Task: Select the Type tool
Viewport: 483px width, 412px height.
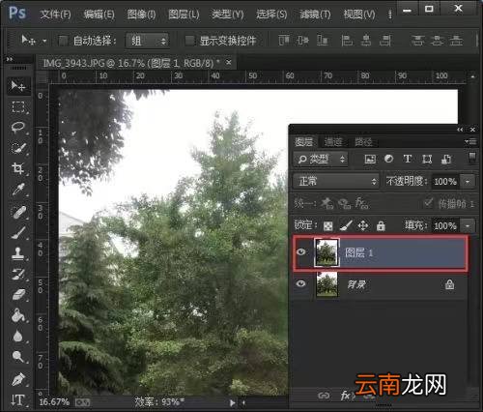Action: pos(17,400)
